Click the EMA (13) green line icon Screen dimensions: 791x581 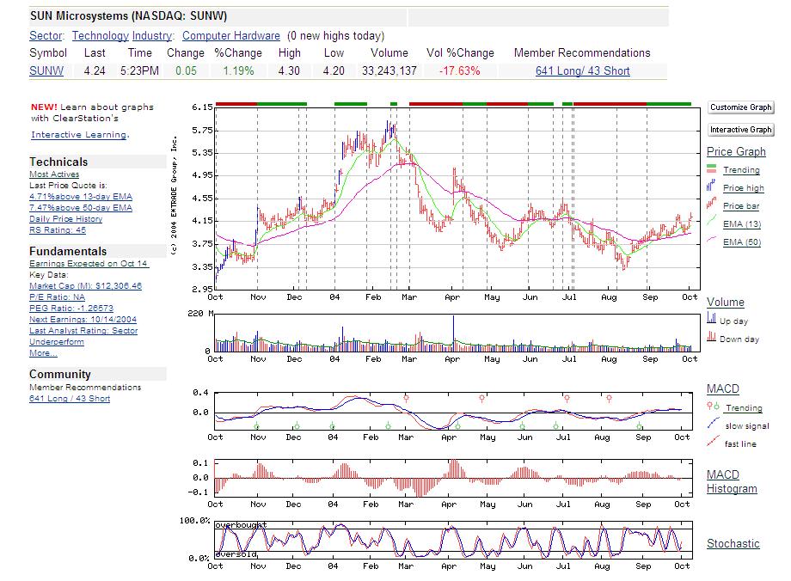click(x=713, y=223)
